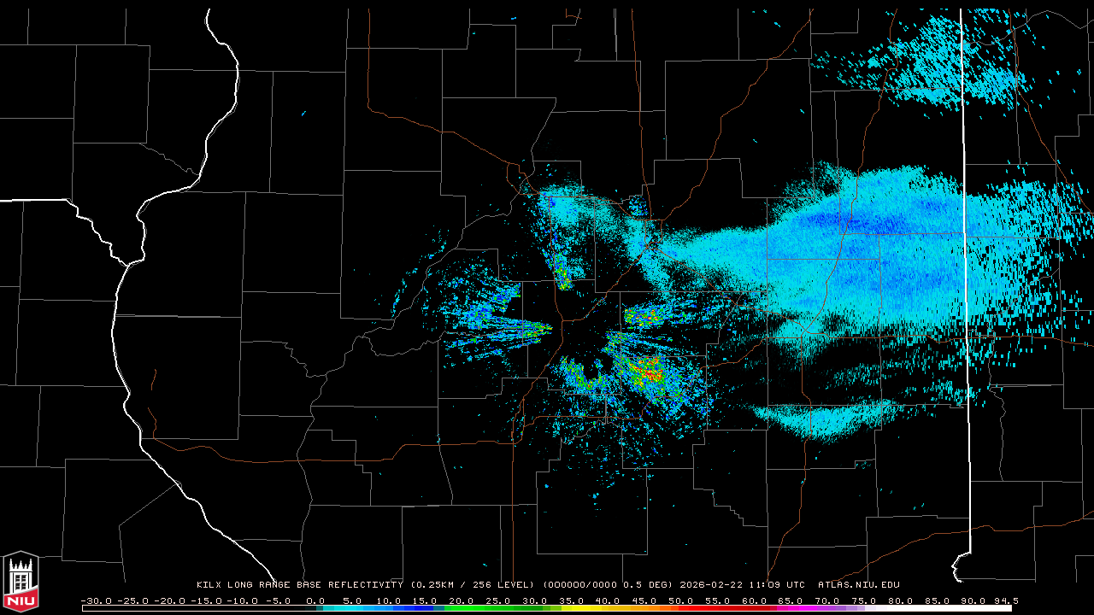Image resolution: width=1094 pixels, height=615 pixels.
Task: Click the red segment of the reflectivity scale
Action: pyautogui.click(x=692, y=608)
